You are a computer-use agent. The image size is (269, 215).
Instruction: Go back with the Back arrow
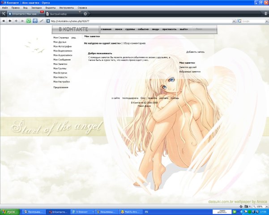pos(10,21)
